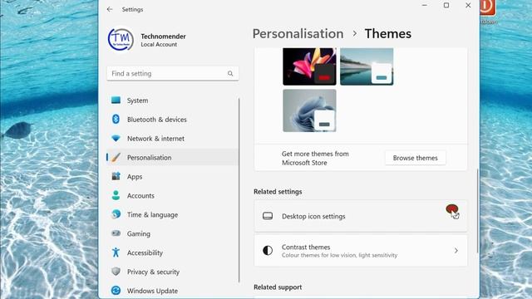Select Personalisation in the sidebar
This screenshot has height=299, width=532.
pyautogui.click(x=173, y=157)
